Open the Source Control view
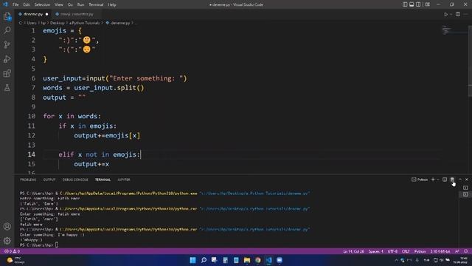Screen dimensions: 472x266 (x=7, y=44)
